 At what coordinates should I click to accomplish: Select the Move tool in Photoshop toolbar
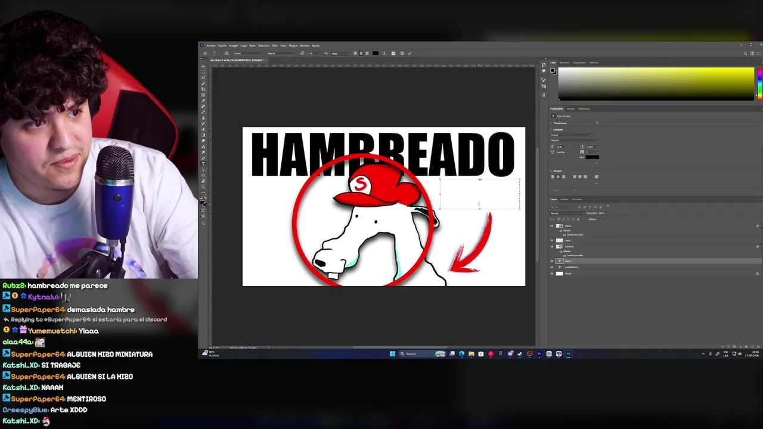203,66
